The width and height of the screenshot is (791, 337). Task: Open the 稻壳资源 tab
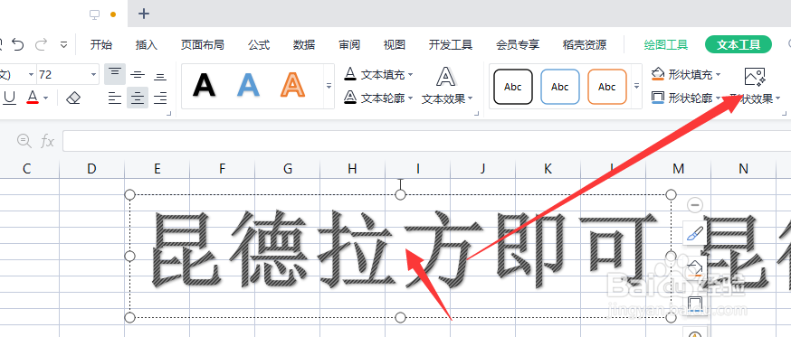click(x=584, y=45)
